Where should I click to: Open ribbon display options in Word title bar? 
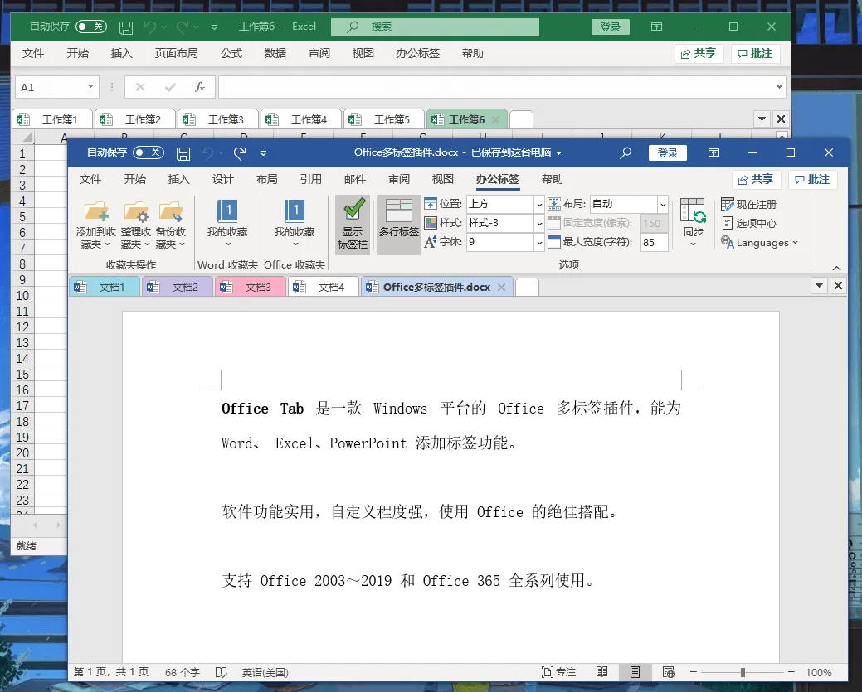coord(713,152)
